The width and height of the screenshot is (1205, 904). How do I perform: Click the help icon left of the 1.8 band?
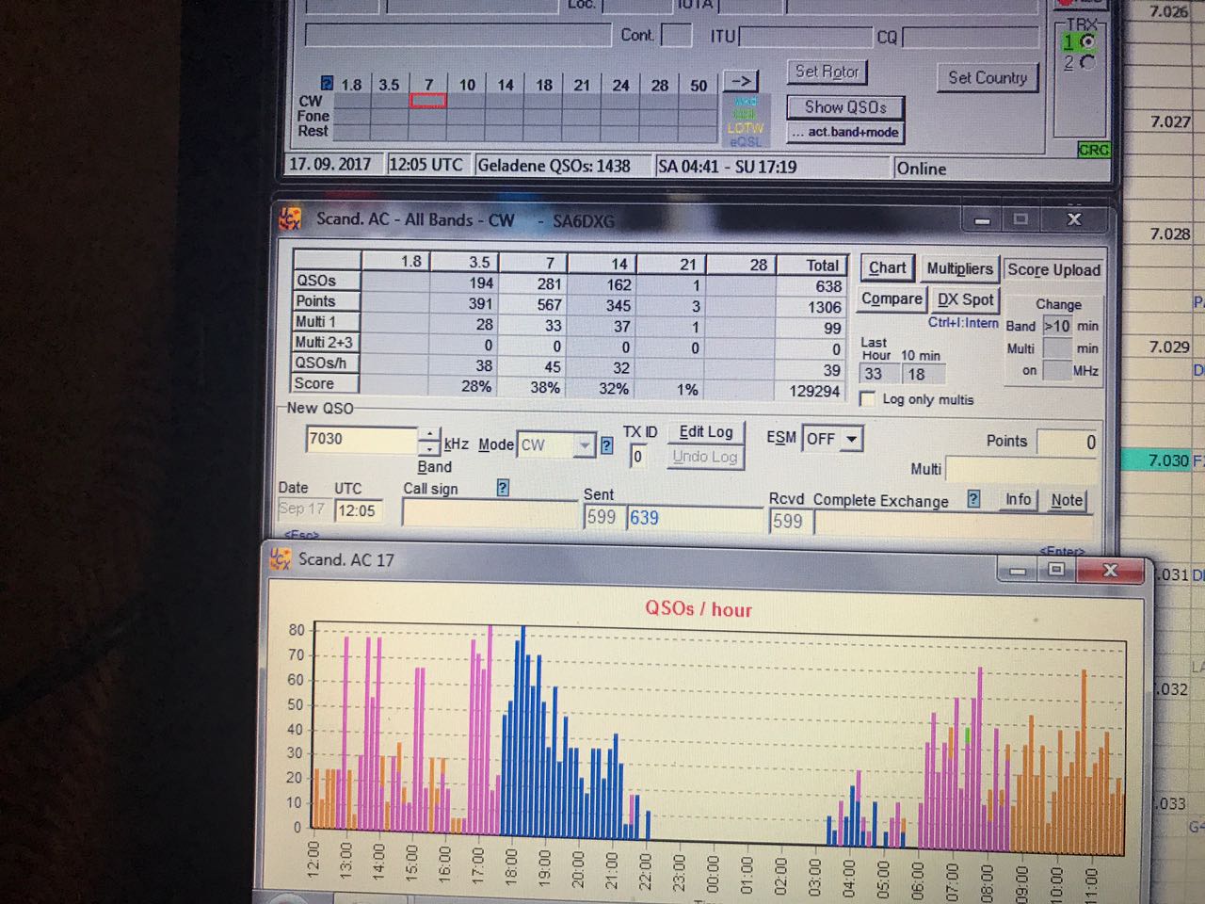tap(327, 83)
